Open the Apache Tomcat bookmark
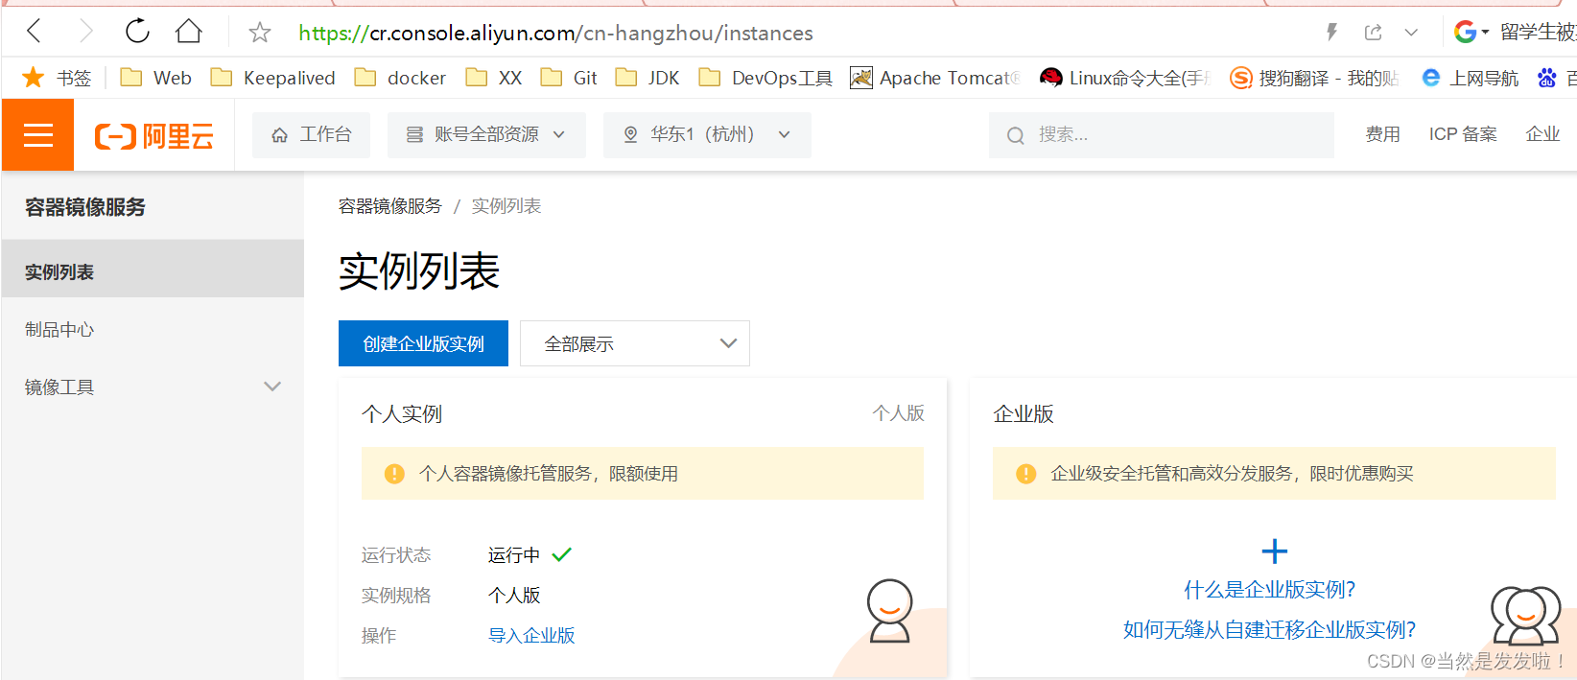Image resolution: width=1577 pixels, height=680 pixels. [935, 78]
